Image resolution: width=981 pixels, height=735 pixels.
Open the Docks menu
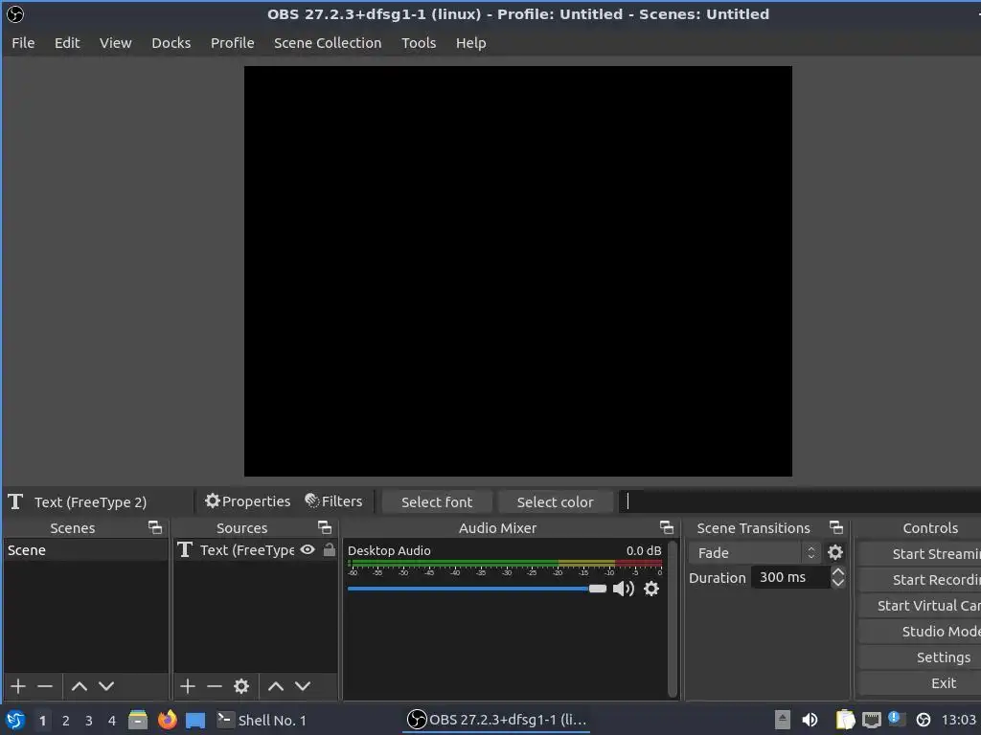click(171, 43)
